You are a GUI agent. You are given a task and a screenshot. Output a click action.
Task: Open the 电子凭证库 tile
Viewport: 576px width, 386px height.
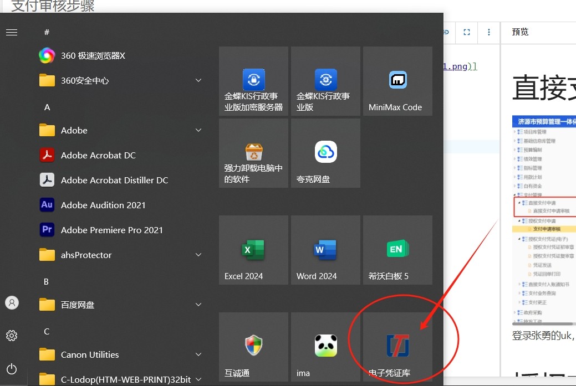point(397,347)
